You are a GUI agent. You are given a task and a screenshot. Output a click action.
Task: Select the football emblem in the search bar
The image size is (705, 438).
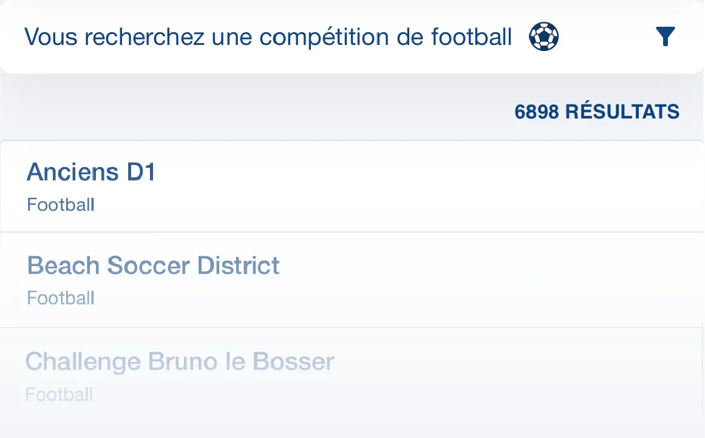(543, 36)
